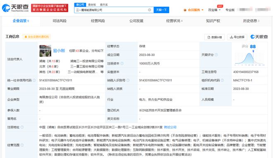Click the 组织机构代码 value MACTFCY8-1
The image size is (273, 158).
(242, 80)
